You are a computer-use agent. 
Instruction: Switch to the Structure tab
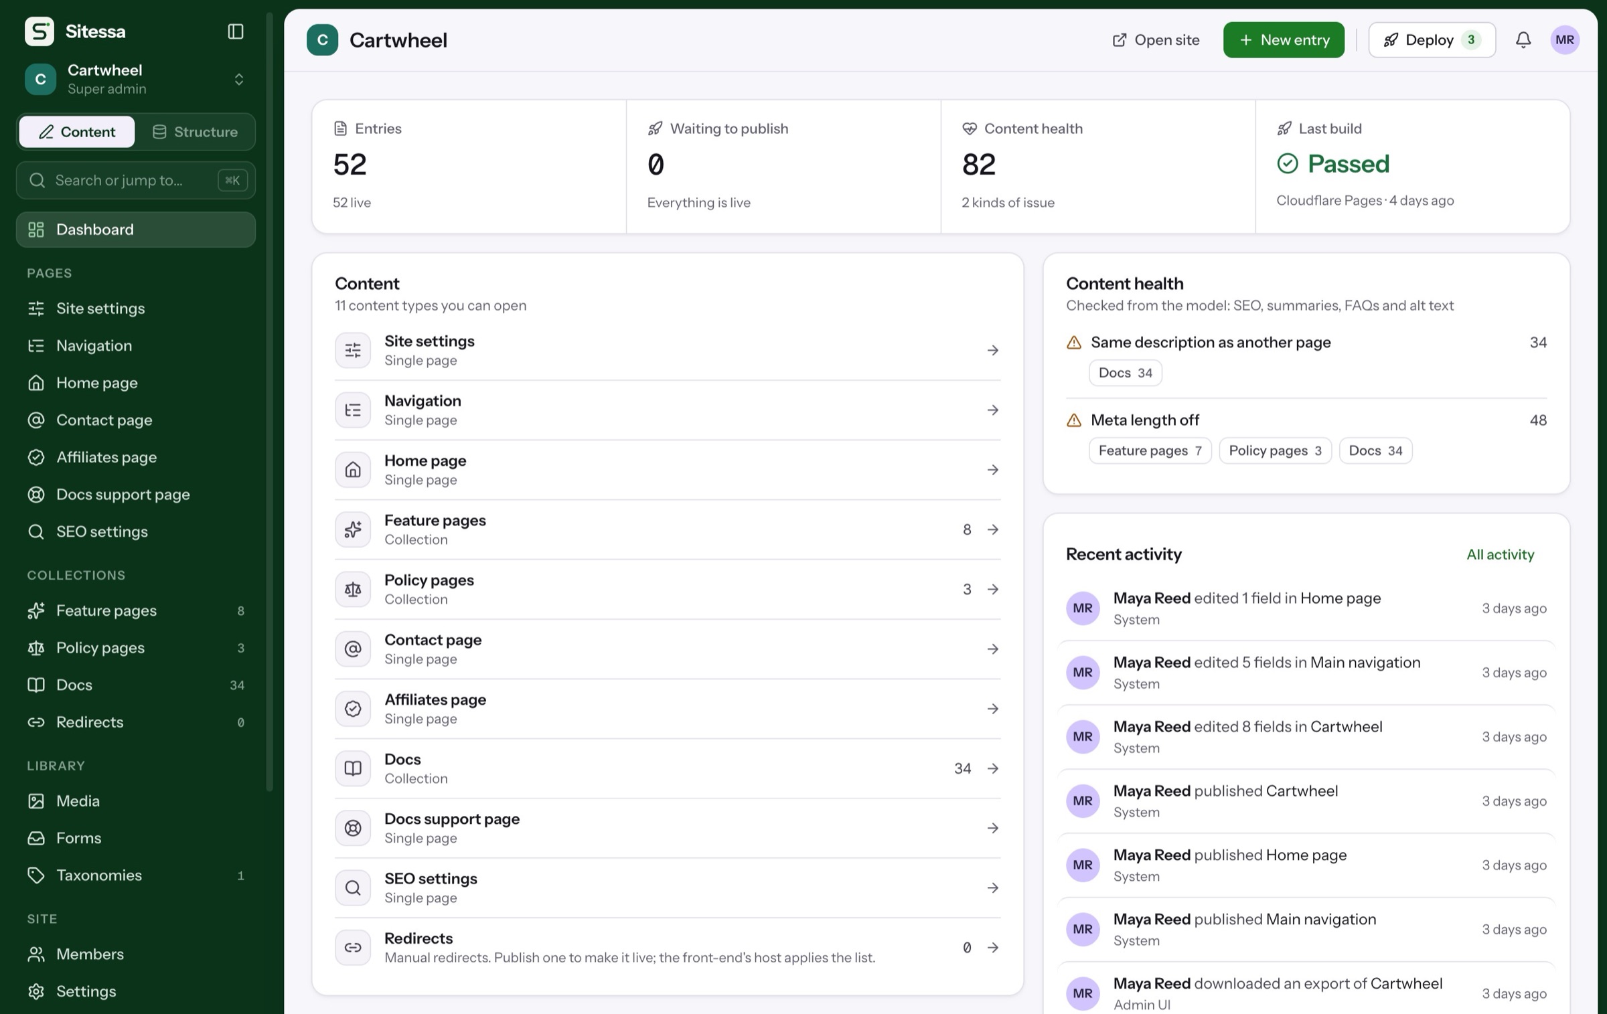click(195, 132)
